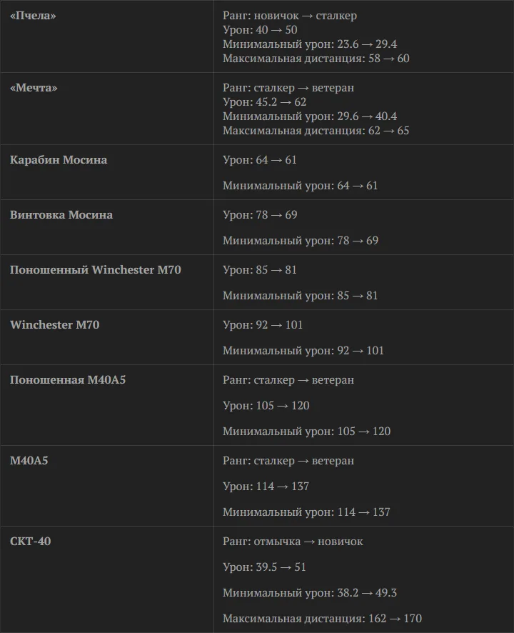This screenshot has width=514, height=633.
Task: Click Поношенная M40A5 damage 105 → 120
Action: pos(266,405)
